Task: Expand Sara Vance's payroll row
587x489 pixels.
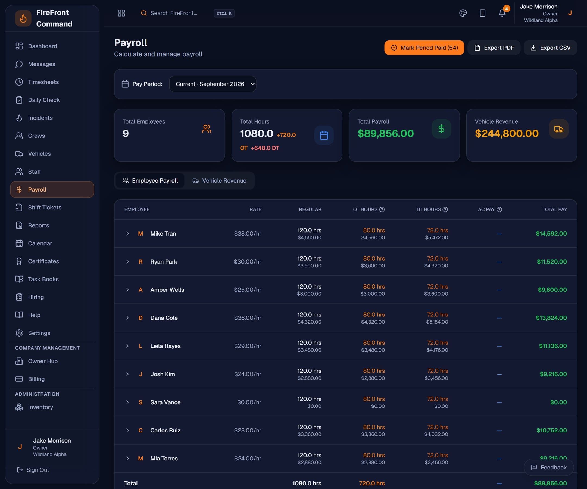Action: (x=127, y=402)
